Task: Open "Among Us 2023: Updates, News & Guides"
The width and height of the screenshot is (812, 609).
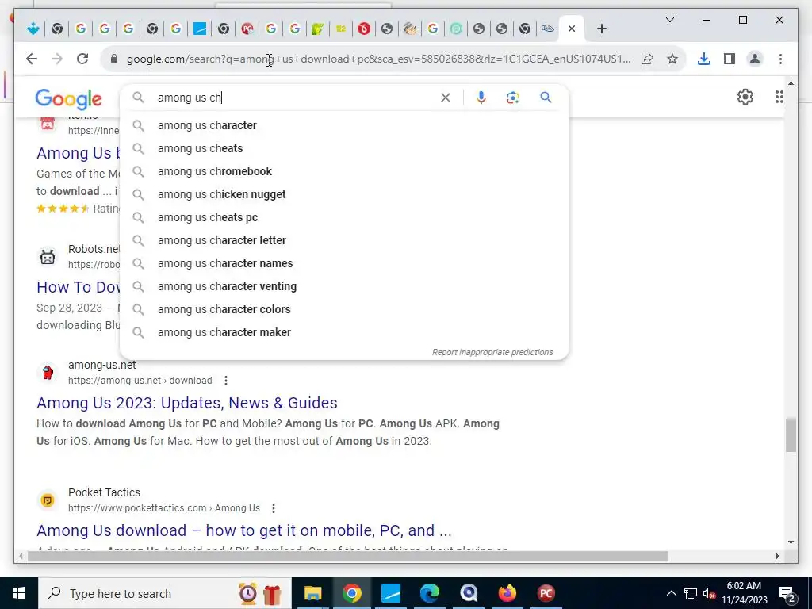Action: point(187,403)
